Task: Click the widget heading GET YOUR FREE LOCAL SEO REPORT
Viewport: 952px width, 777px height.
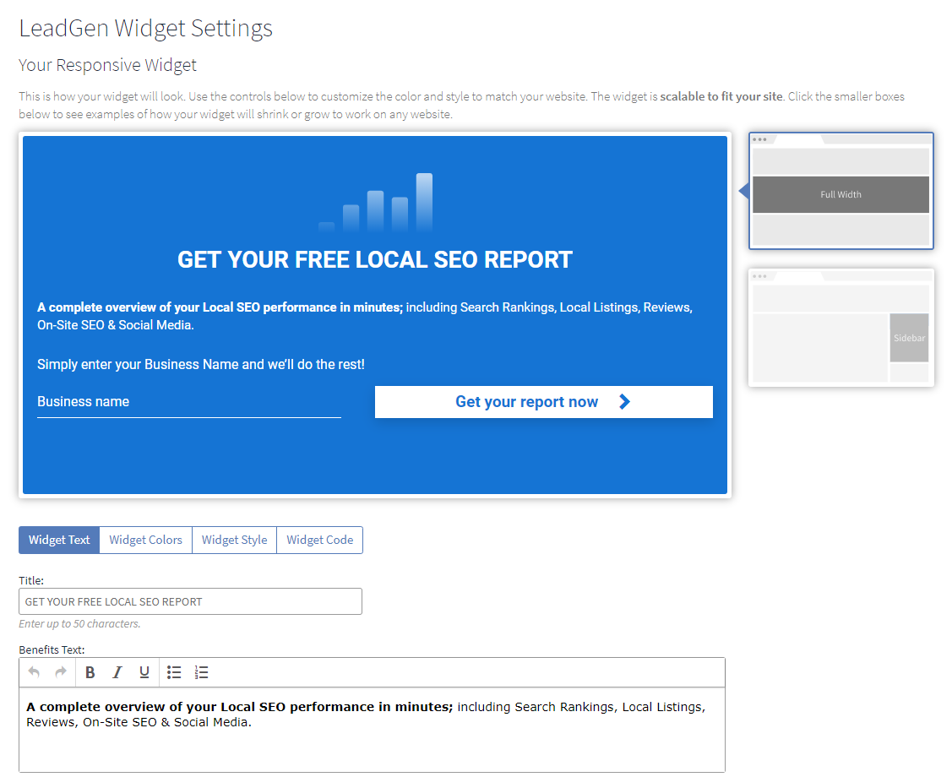Action: pyautogui.click(x=374, y=260)
